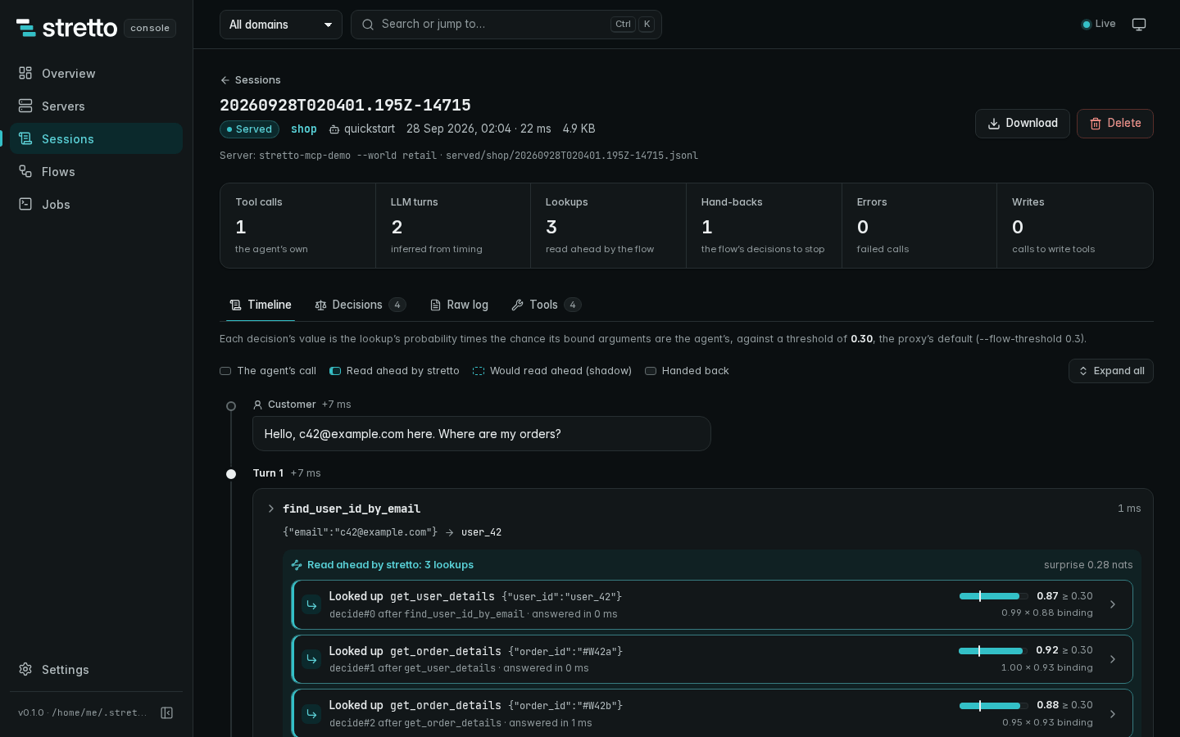Click the quickstart flow label
1180x737 pixels.
(362, 129)
